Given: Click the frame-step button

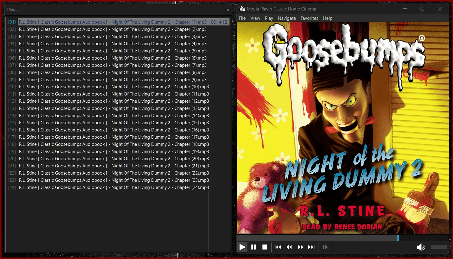Looking at the screenshot, I should click(325, 247).
